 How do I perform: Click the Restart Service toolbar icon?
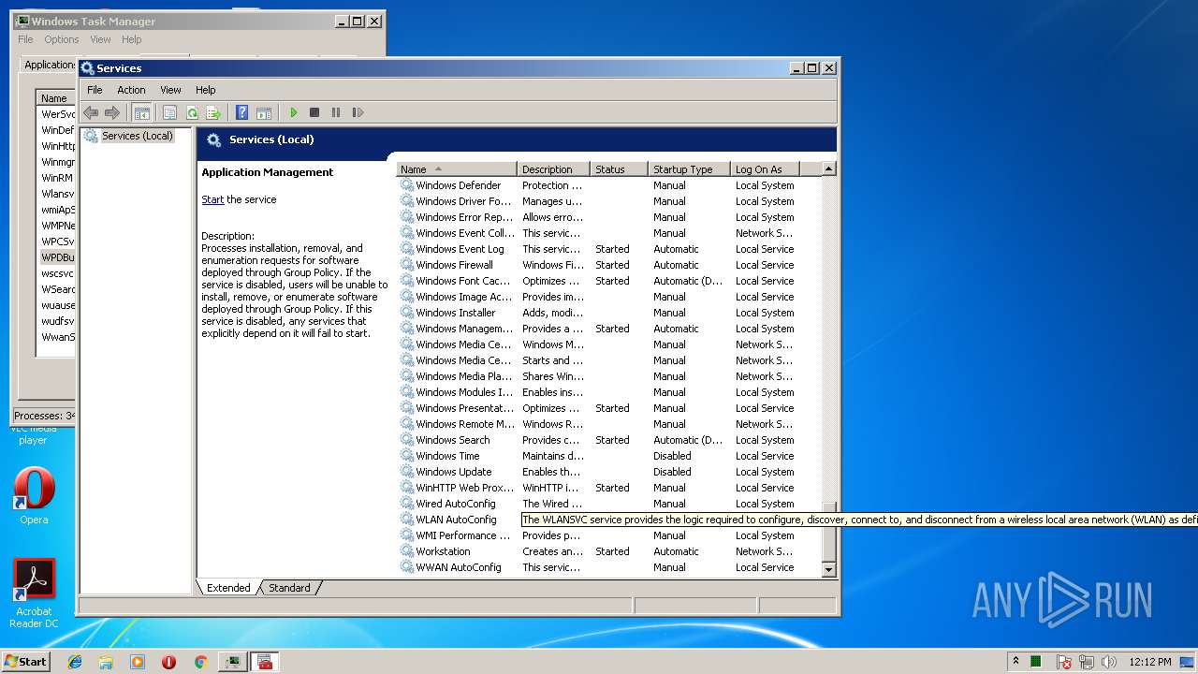pos(358,112)
